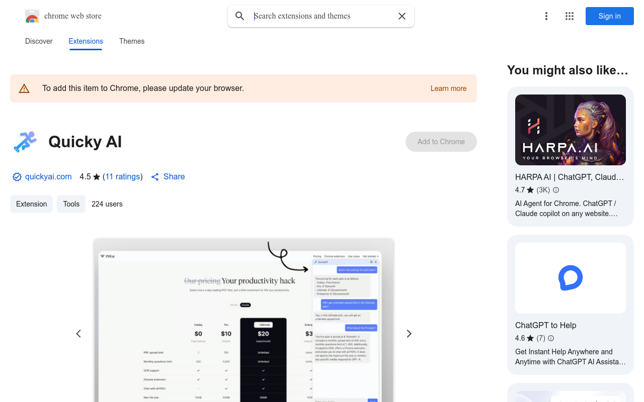Click the ChatGPT to Help title
Viewport: 644px width, 402px height.
coord(546,325)
